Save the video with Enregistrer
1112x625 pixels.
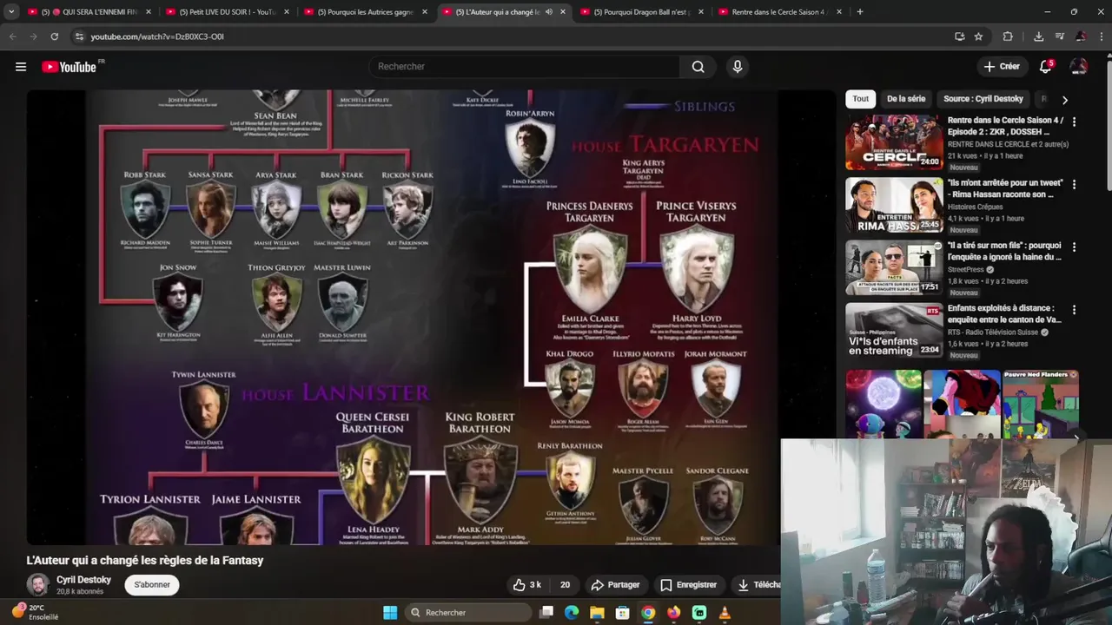(x=688, y=585)
